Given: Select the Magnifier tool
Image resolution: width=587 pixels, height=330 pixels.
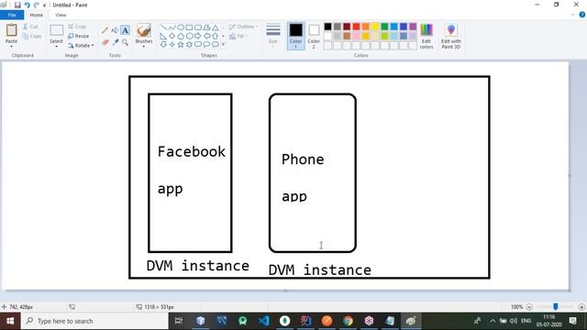Looking at the screenshot, I should point(125,42).
